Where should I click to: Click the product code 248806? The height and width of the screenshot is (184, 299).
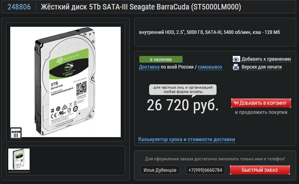[x=19, y=7]
